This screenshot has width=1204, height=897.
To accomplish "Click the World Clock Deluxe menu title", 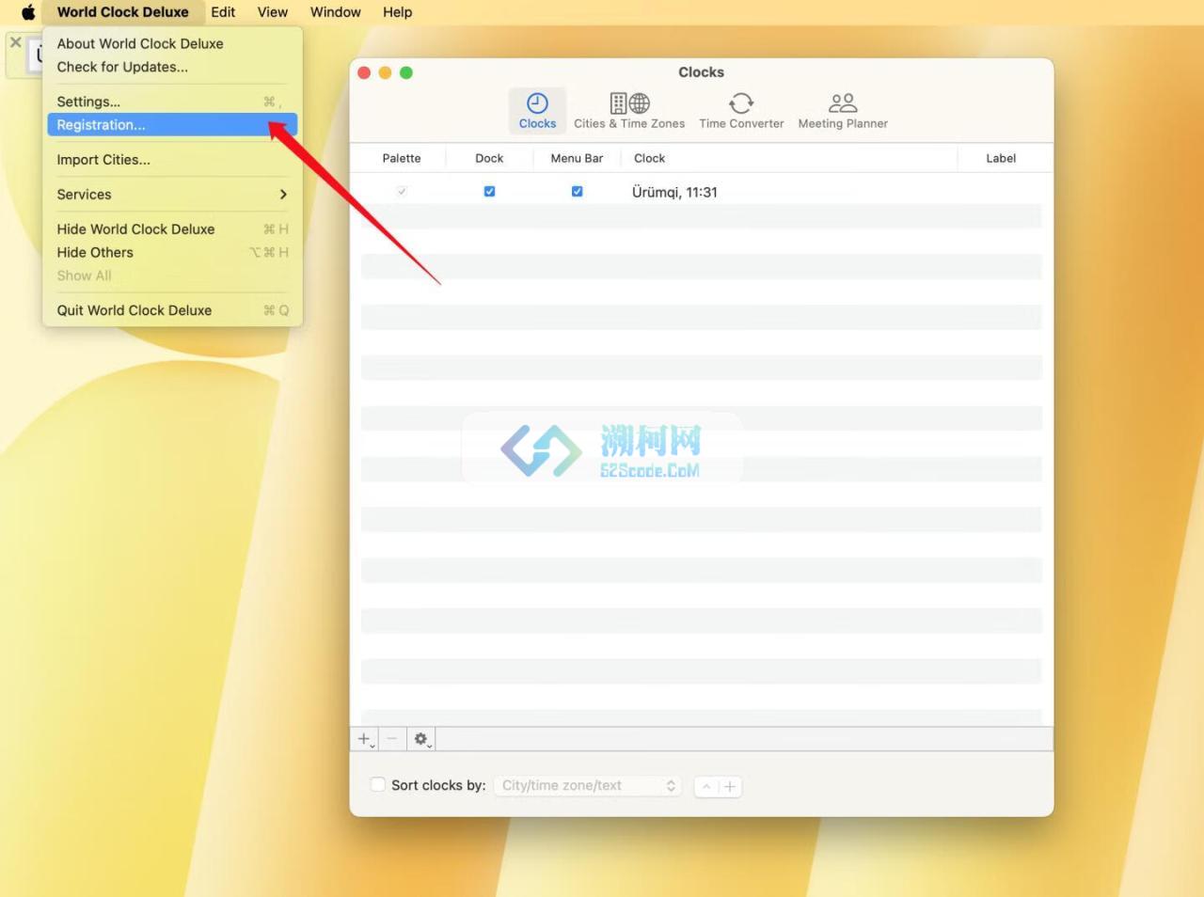I will point(123,12).
